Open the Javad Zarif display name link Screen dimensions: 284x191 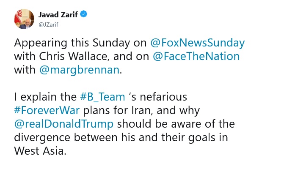coord(59,14)
